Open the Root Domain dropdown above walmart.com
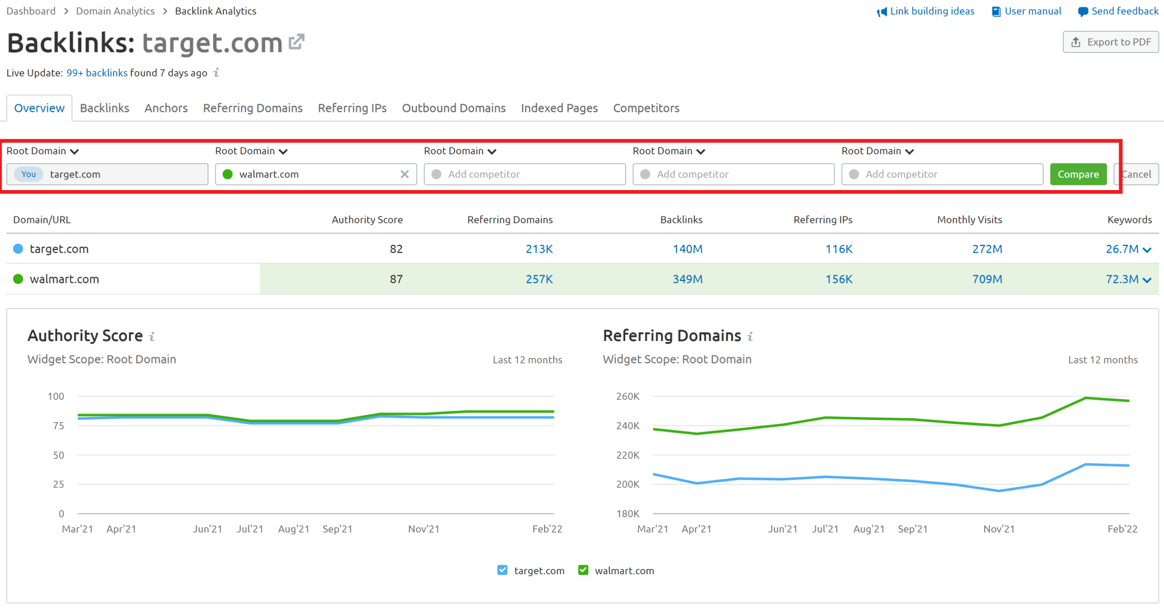 pyautogui.click(x=251, y=151)
